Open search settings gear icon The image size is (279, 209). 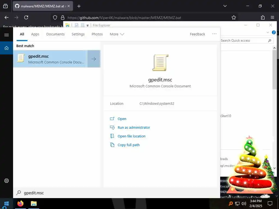click(x=7, y=181)
